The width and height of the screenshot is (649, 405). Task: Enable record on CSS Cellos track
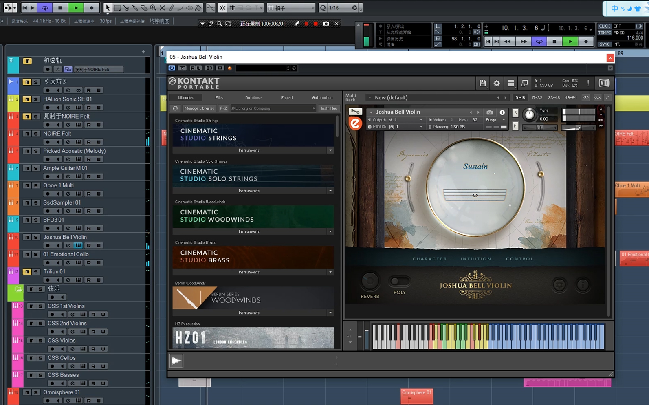click(52, 366)
